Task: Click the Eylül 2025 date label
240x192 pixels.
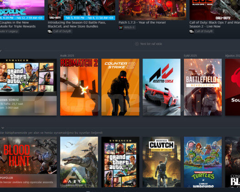Action: pos(191,56)
